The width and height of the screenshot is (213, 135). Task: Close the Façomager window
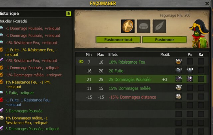(x=207, y=3)
